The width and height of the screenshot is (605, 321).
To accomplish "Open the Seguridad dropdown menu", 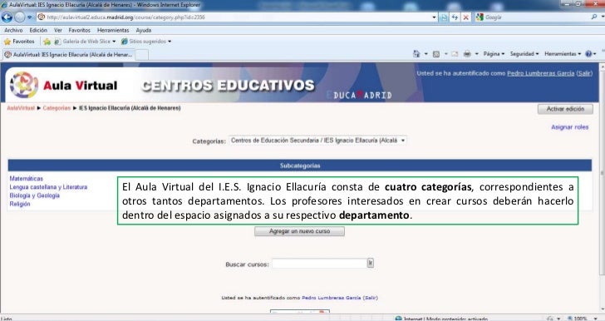I will (524, 54).
